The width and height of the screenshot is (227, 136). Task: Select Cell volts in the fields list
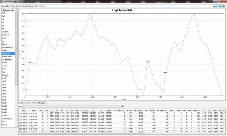pos(5,75)
